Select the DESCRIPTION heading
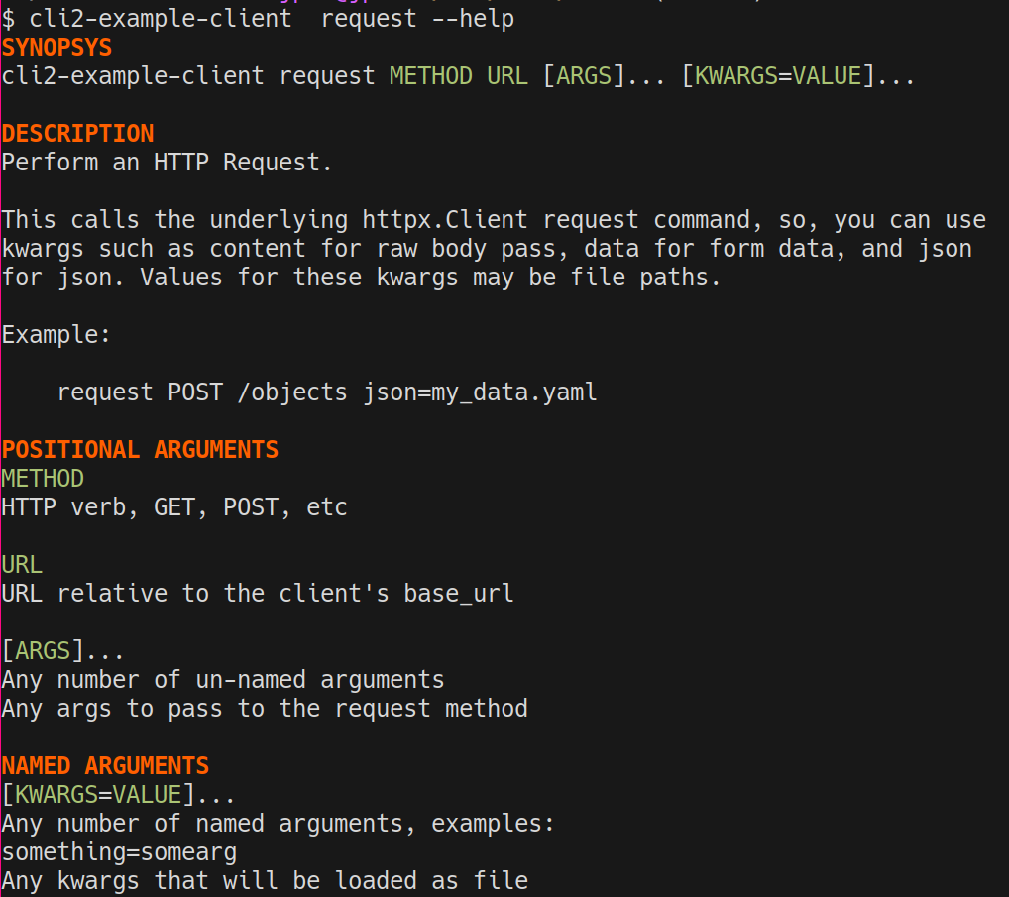 (x=78, y=134)
